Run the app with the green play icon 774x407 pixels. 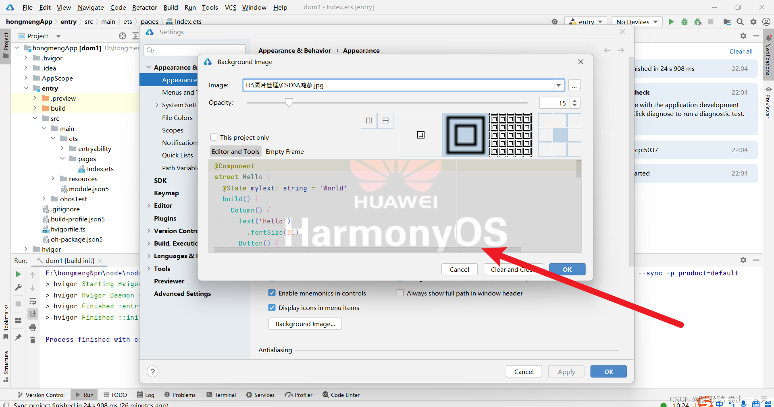tap(671, 22)
